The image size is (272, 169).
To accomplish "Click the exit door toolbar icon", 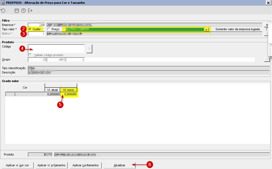I will tap(30, 11).
